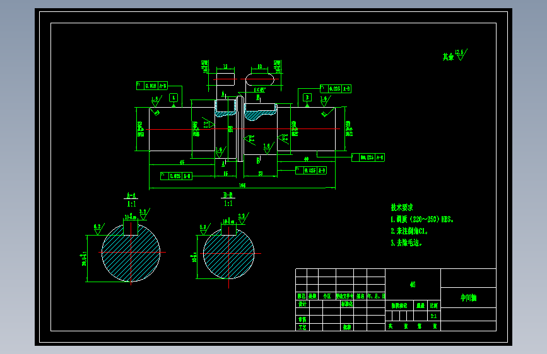Click the A-A section view title

[x=131, y=195]
